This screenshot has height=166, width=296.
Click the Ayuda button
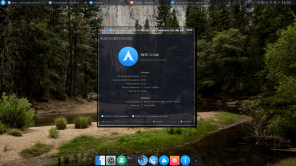pos(107,122)
